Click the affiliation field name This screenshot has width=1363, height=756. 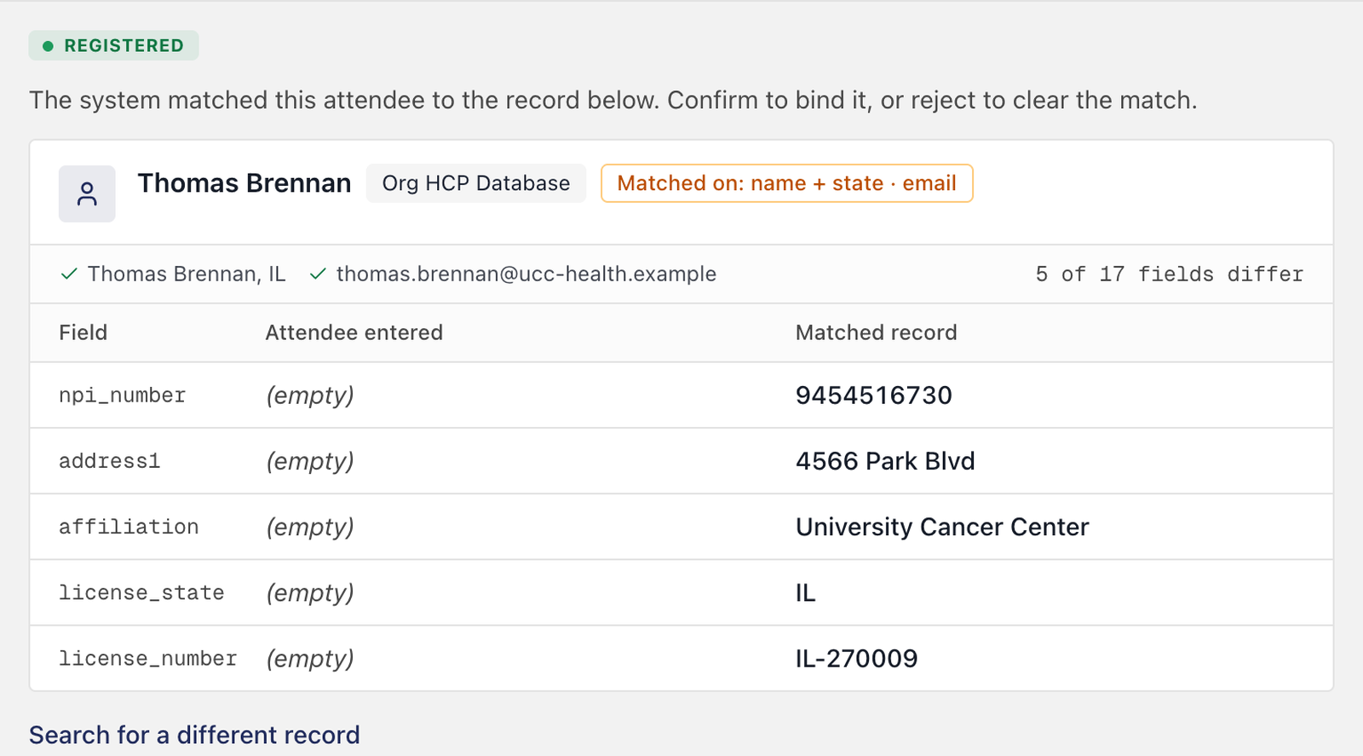click(x=129, y=527)
